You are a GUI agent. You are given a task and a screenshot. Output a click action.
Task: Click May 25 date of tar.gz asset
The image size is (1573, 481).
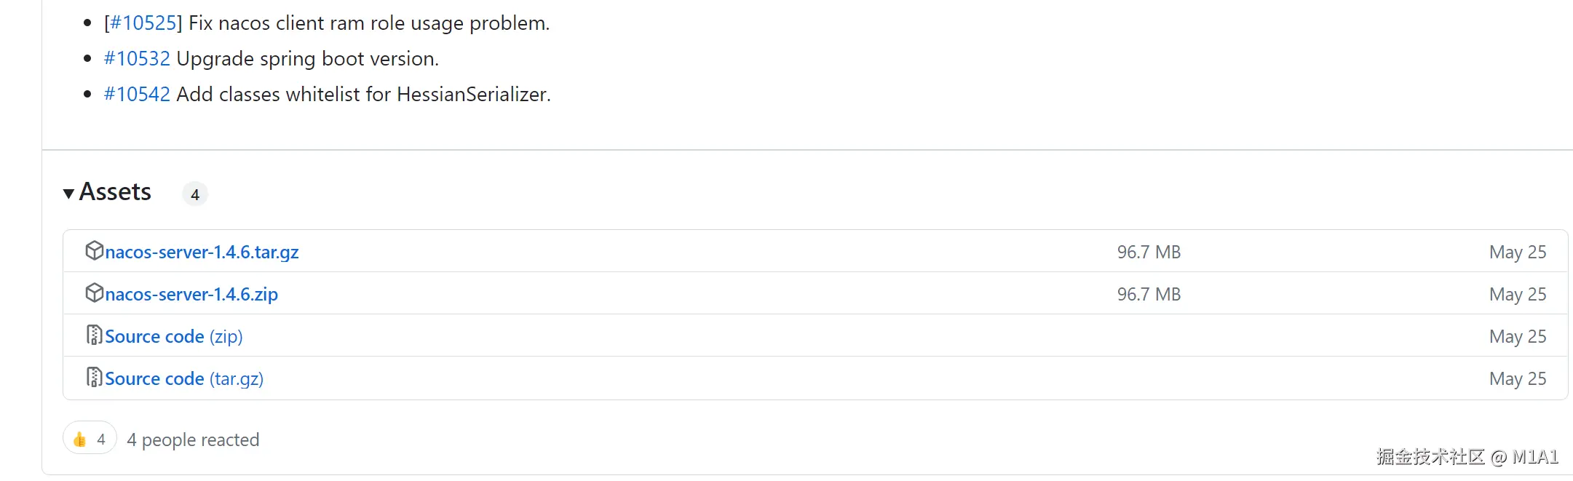pos(1517,253)
